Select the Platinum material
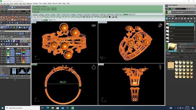The width and height of the screenshot is (196, 110). click(x=180, y=39)
